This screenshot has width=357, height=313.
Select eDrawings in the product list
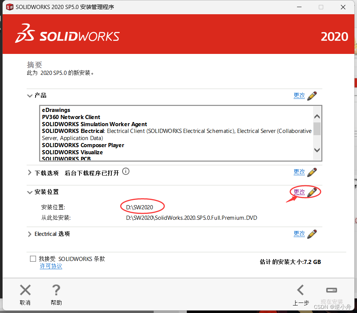(56, 110)
